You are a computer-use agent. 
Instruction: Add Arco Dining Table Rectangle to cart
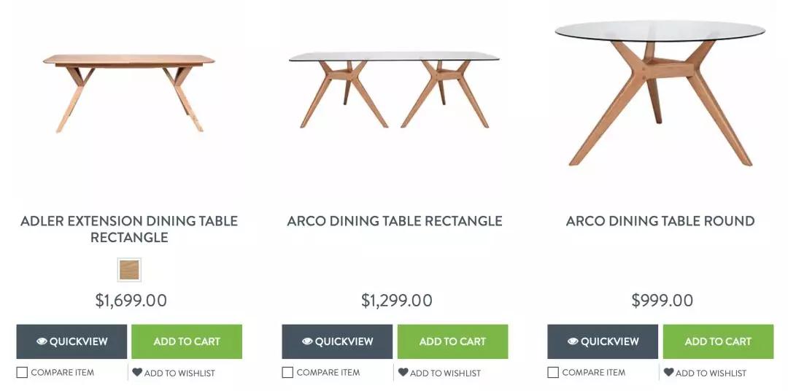coord(452,341)
